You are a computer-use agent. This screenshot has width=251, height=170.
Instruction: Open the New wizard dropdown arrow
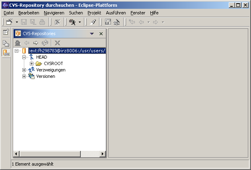[17, 22]
